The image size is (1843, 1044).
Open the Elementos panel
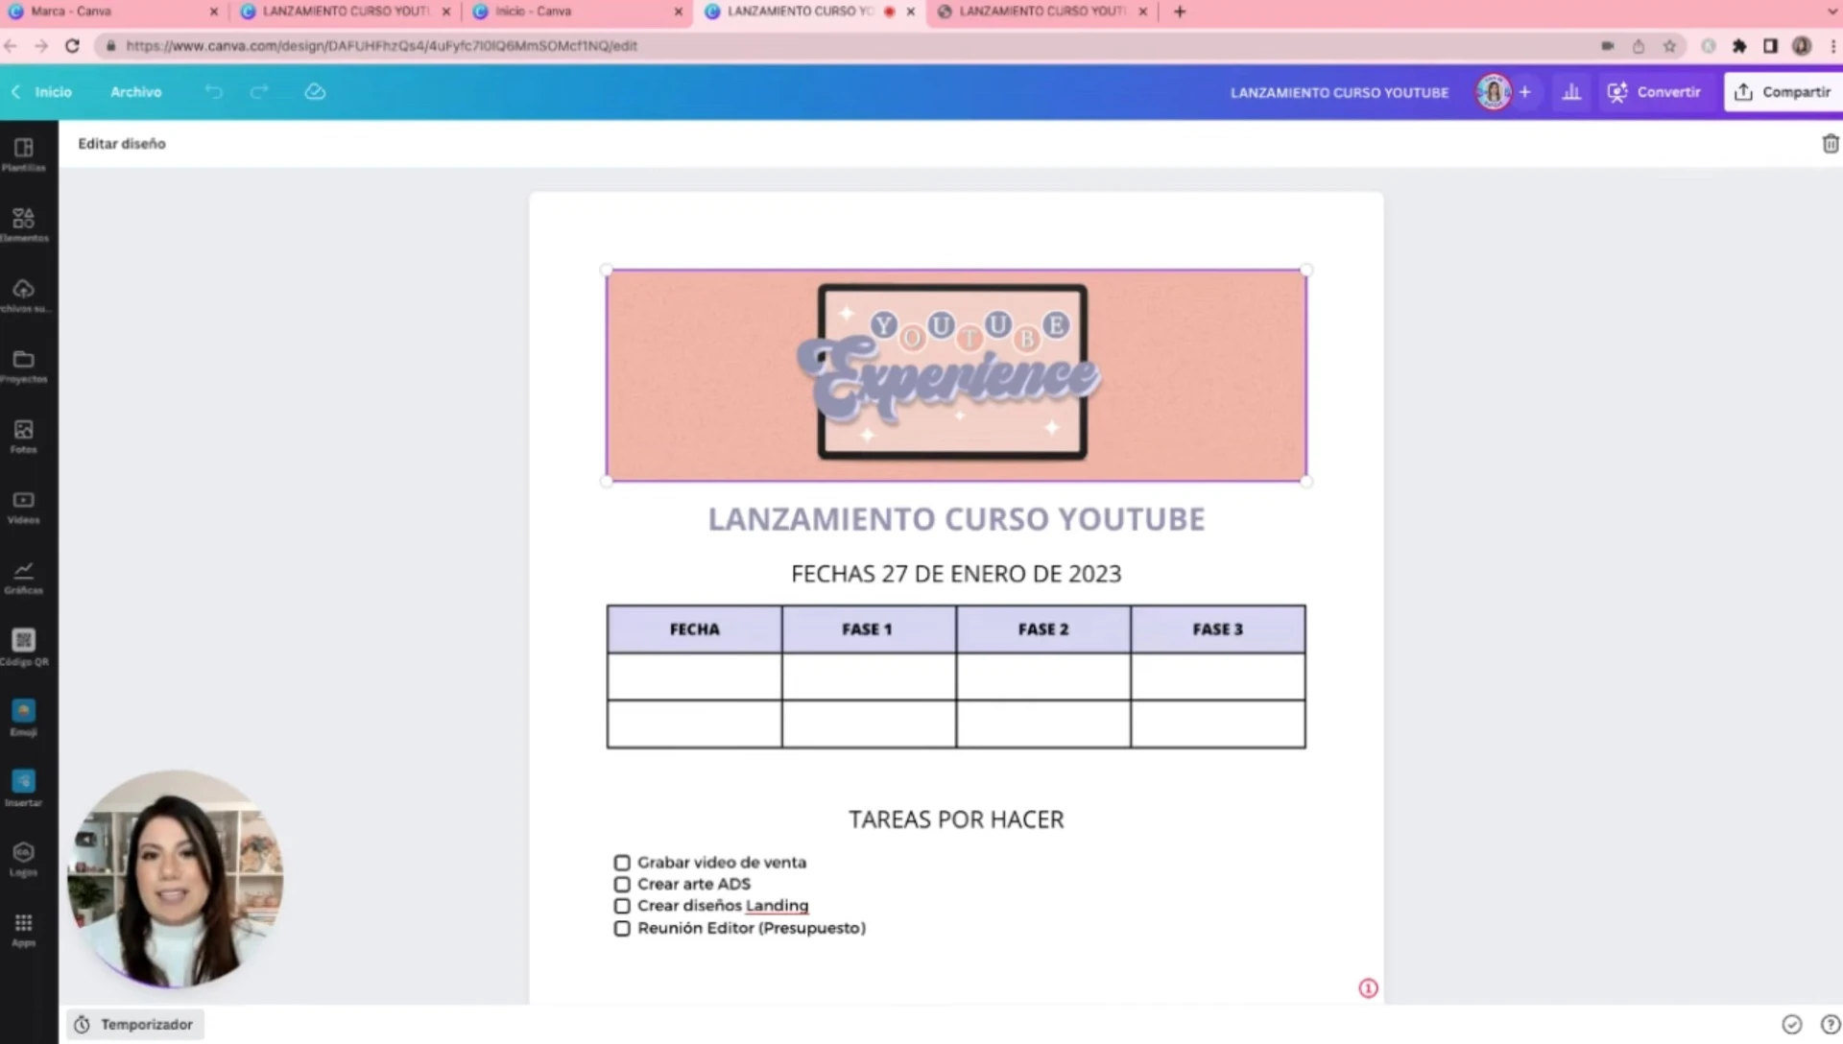(24, 225)
